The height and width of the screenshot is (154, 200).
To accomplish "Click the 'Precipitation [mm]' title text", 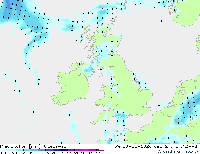I will tap(21, 146).
